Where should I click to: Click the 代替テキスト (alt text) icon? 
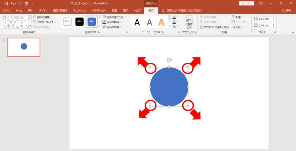189,22
